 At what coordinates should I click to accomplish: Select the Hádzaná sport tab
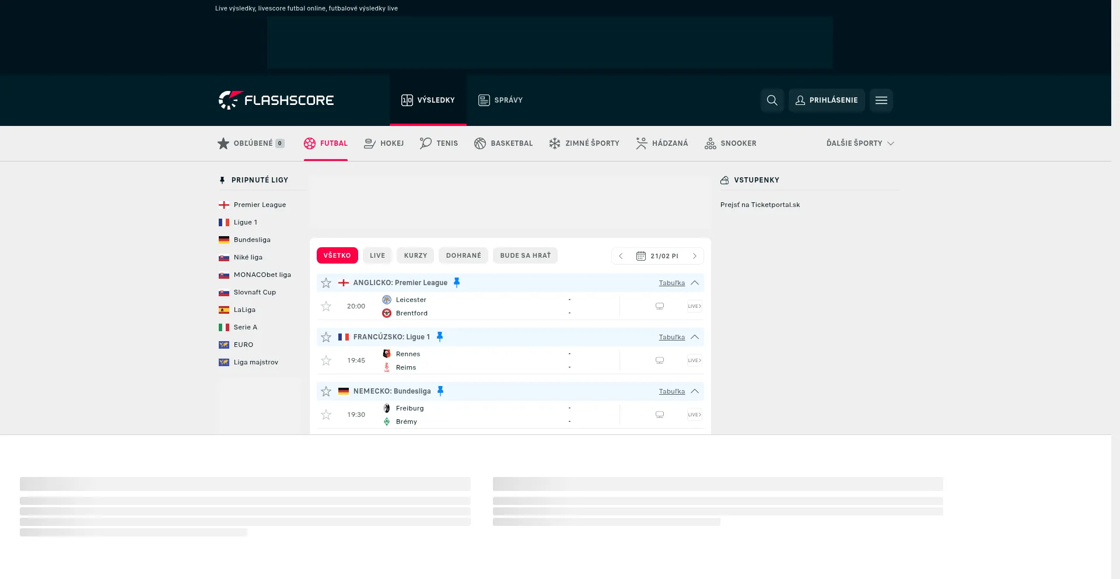(x=661, y=143)
